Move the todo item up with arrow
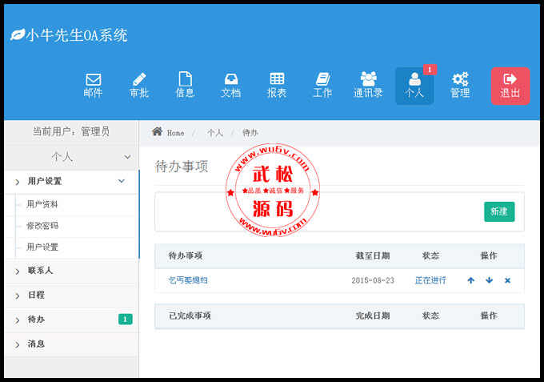The height and width of the screenshot is (382, 544). pos(470,280)
